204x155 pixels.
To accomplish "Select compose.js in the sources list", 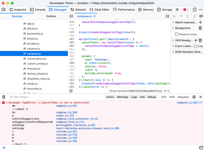I will point(34,54).
